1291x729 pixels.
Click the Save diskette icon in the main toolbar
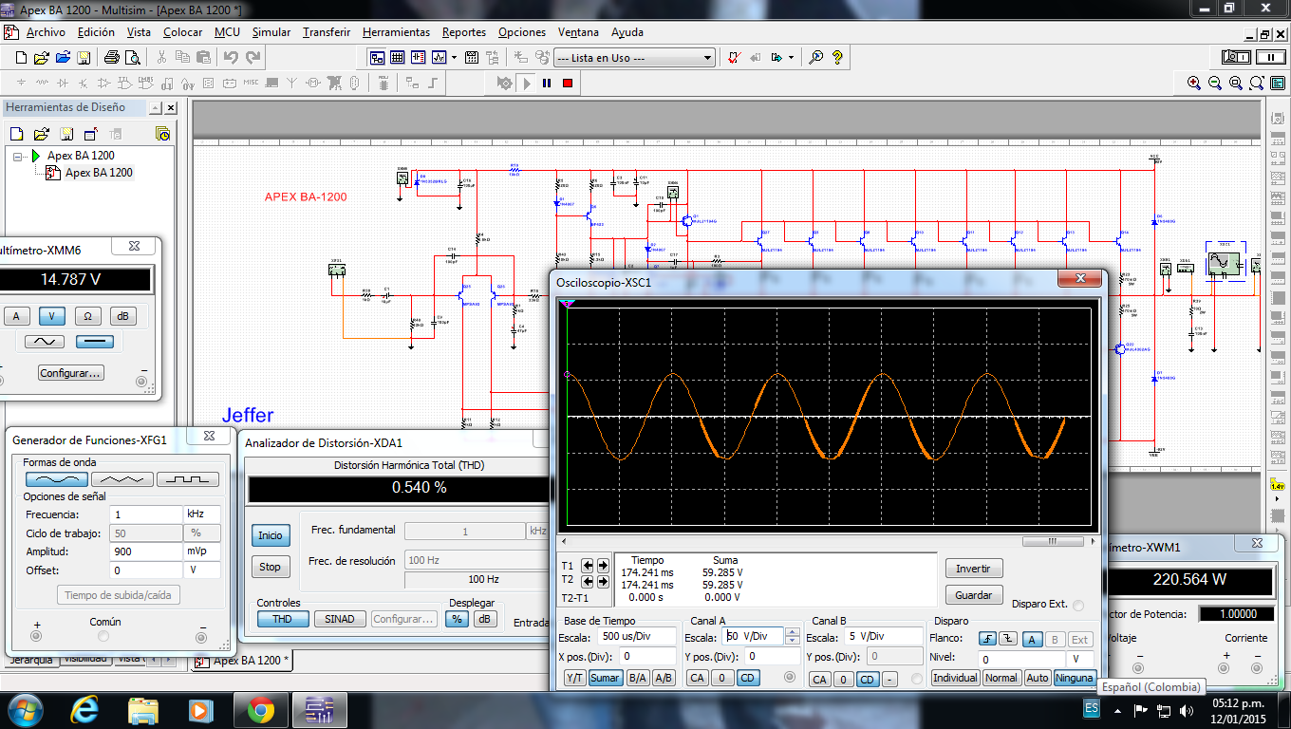84,57
